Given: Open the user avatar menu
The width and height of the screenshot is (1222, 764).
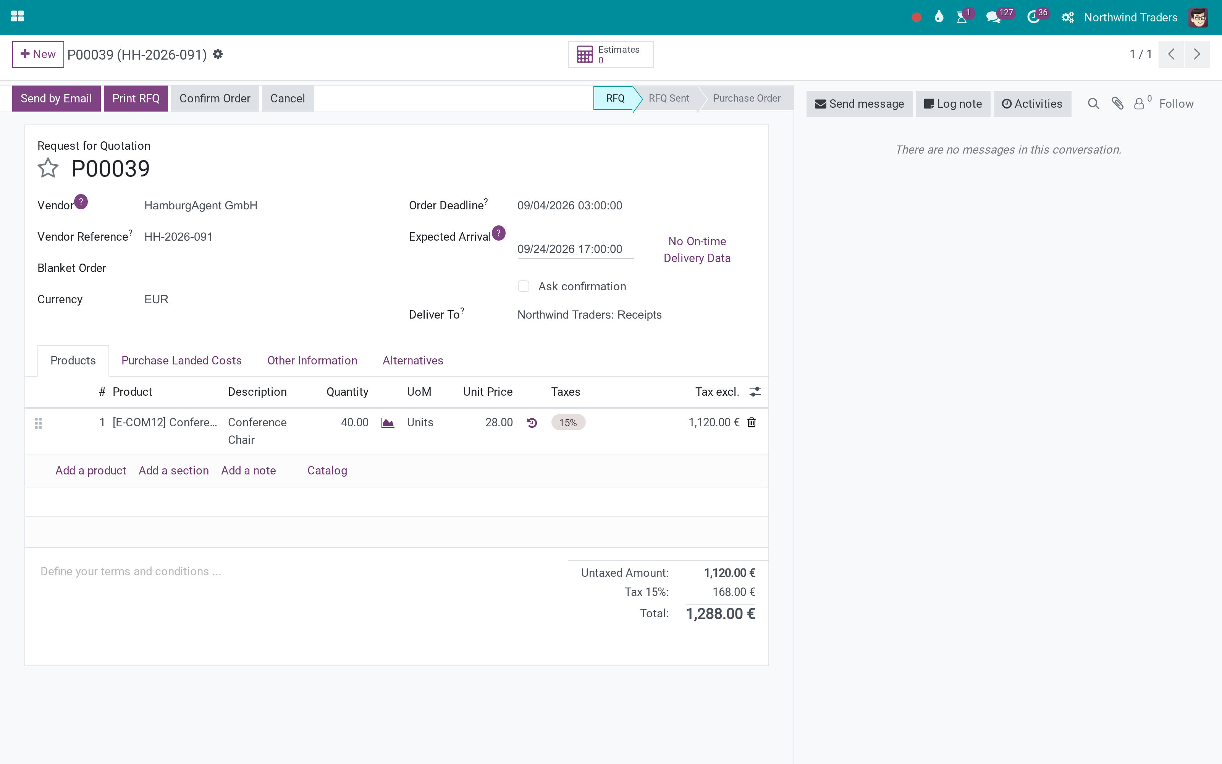Looking at the screenshot, I should point(1198,18).
